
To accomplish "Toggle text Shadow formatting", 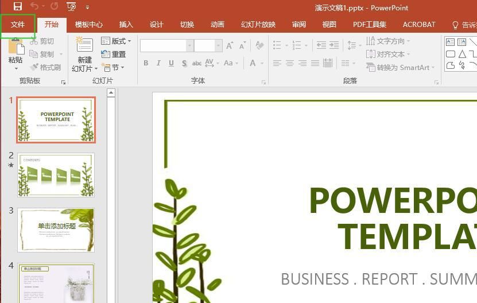I will (x=184, y=63).
